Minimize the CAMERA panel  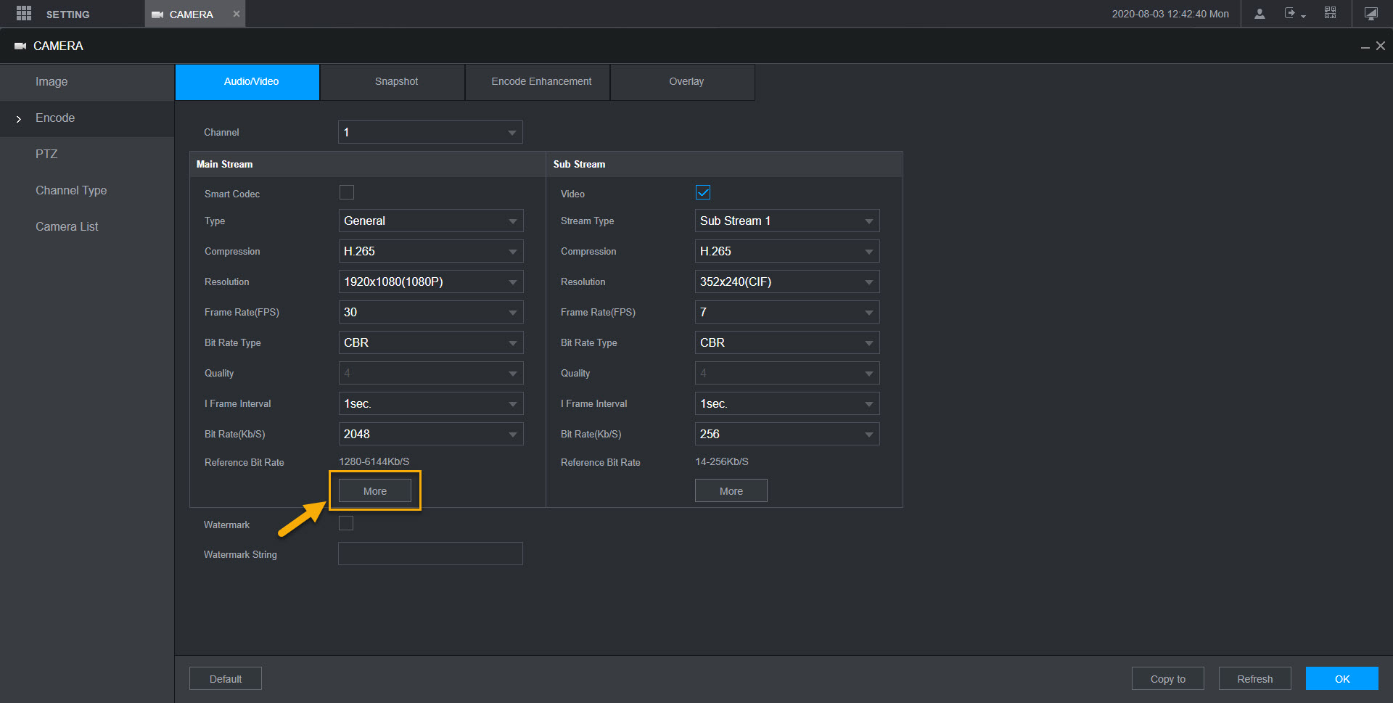pyautogui.click(x=1365, y=47)
